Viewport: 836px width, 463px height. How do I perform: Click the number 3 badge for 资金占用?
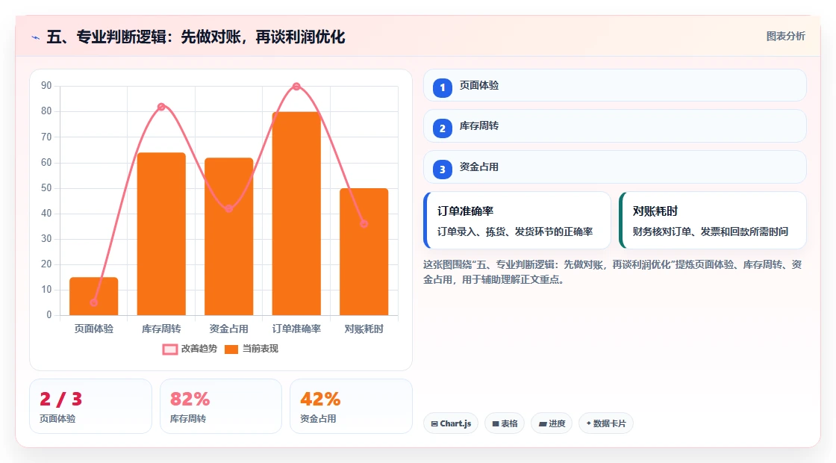click(x=443, y=169)
